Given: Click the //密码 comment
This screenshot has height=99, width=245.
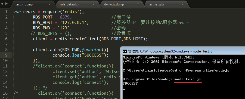Looking at the screenshot, I should pyautogui.click(x=119, y=28).
